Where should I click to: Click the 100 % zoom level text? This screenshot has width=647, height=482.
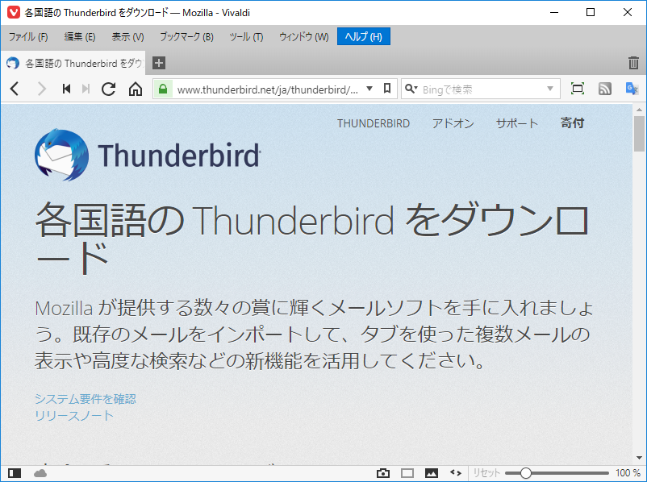(x=628, y=473)
